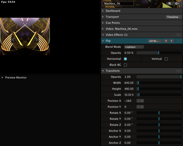The width and height of the screenshot is (183, 146).
Task: Grab the Video Effects section handle
Action: tap(178, 35)
